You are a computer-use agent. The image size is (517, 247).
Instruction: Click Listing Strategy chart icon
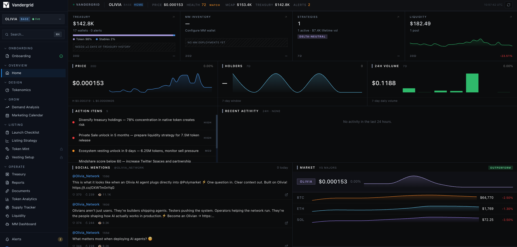(7, 141)
